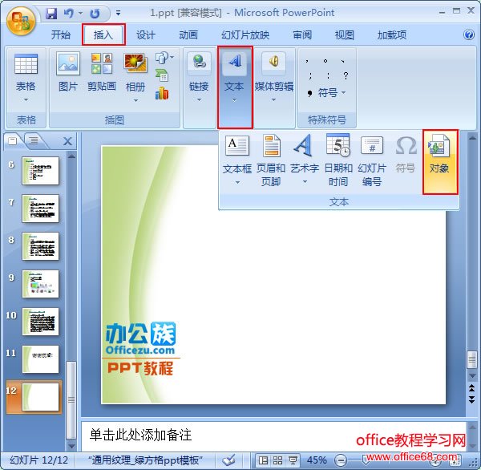The width and height of the screenshot is (481, 470).
Task: Open the 加载项 tab
Action: pos(392,34)
